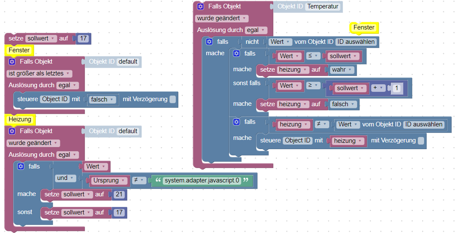
Task: Click gear on Falls Objekt block below Heizung comment
Action: point(12,131)
